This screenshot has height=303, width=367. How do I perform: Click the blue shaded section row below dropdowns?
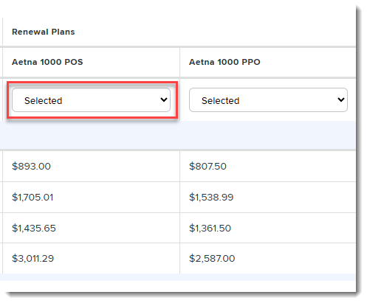178,135
